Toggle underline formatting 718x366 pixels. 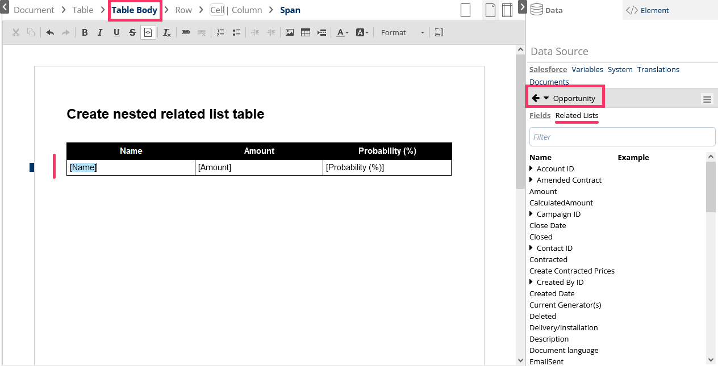point(116,33)
